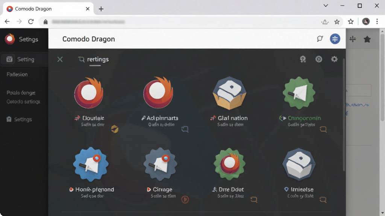
Task: Click the search icon beside rertings
Action: pos(81,59)
